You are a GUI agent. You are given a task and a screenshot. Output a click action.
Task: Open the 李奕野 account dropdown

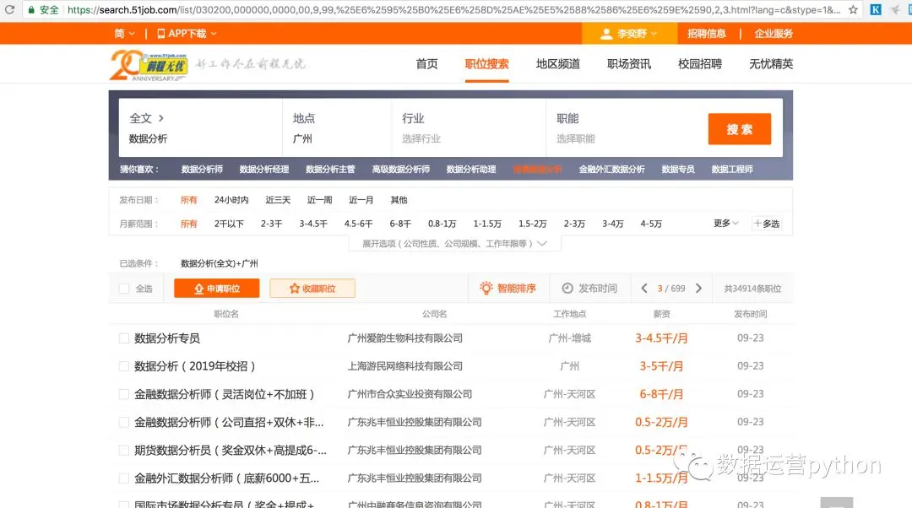pyautogui.click(x=629, y=34)
